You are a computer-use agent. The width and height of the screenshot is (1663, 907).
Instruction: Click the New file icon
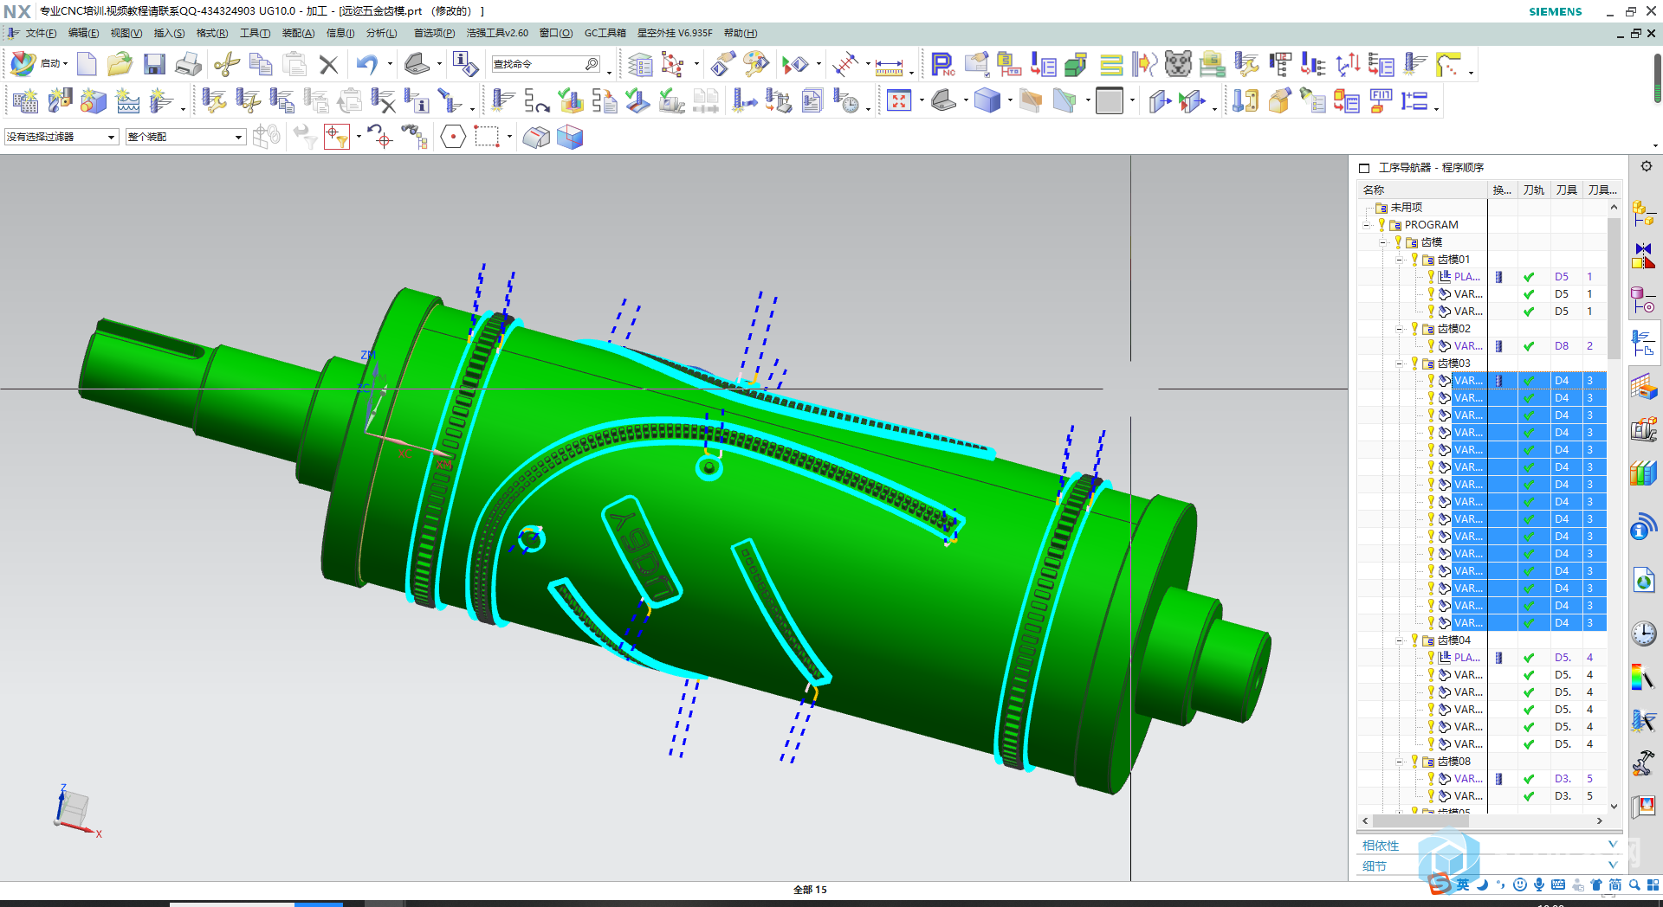coord(87,64)
